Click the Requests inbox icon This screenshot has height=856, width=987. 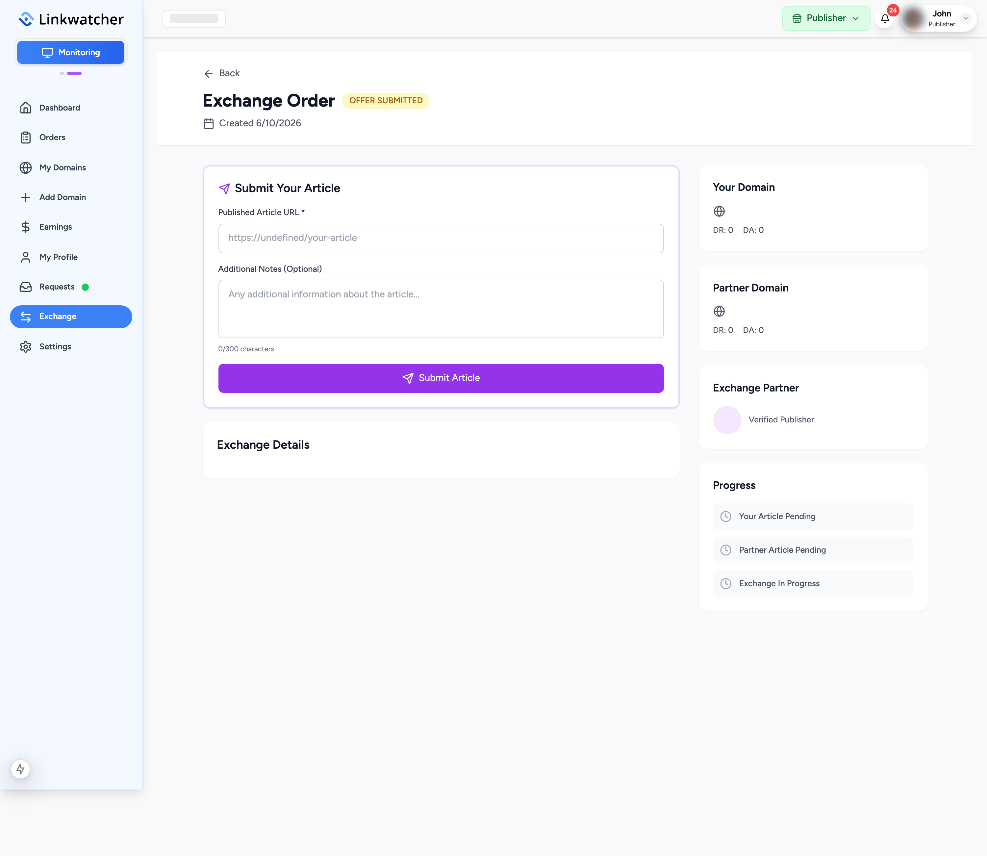pos(26,287)
